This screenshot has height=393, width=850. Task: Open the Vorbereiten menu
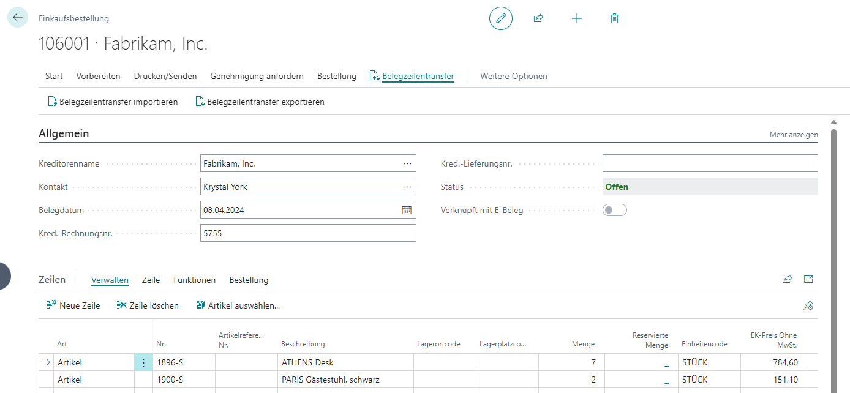(x=98, y=76)
